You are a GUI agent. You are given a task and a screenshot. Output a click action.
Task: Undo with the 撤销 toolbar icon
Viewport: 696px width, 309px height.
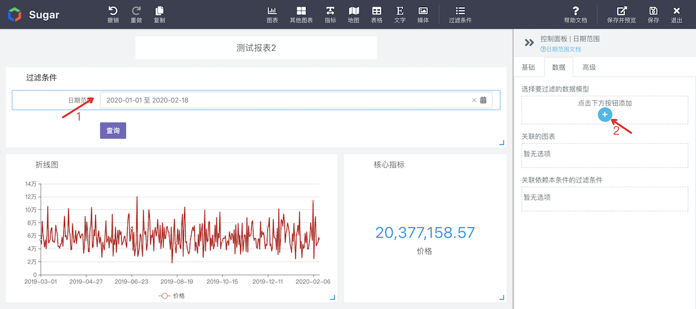click(x=113, y=10)
